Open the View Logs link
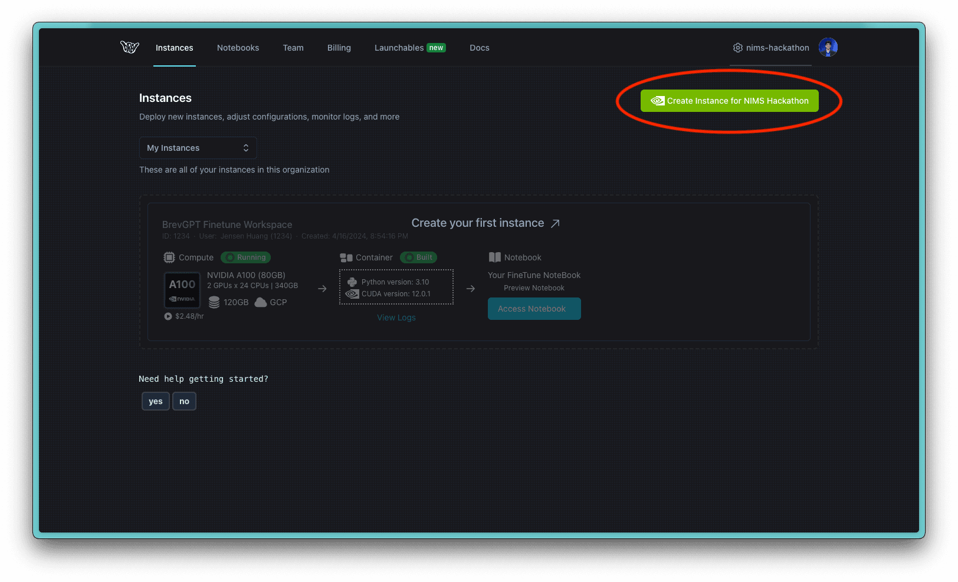The height and width of the screenshot is (582, 958). coord(396,318)
